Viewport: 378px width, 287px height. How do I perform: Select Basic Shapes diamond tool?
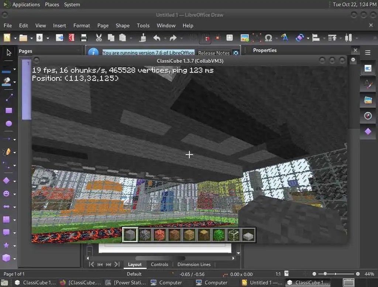pyautogui.click(x=7, y=181)
